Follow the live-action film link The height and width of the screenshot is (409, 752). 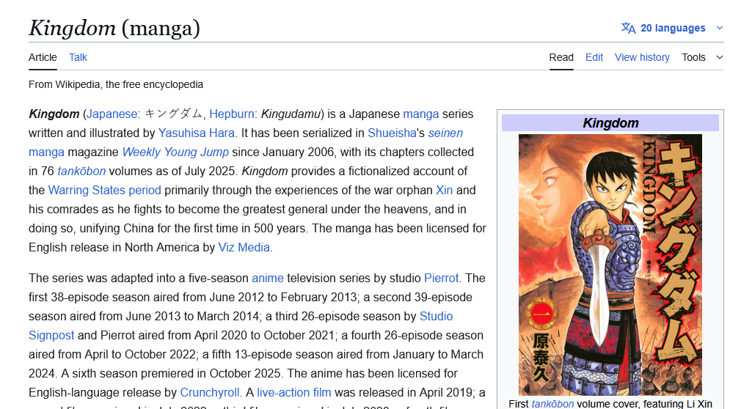point(294,393)
